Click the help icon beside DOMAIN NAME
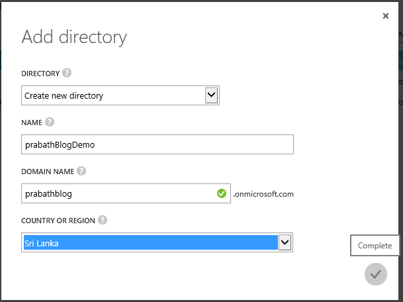Viewport: 403px width, 302px height. click(x=81, y=171)
